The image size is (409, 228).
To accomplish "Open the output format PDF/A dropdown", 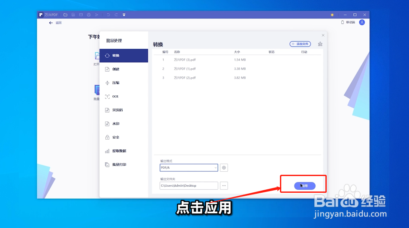I will point(189,167).
